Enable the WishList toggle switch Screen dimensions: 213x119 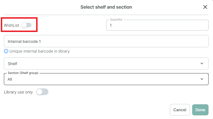[26, 25]
